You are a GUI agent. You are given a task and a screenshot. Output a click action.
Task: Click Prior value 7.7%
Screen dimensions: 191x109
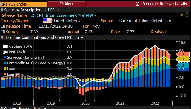coord(130,32)
